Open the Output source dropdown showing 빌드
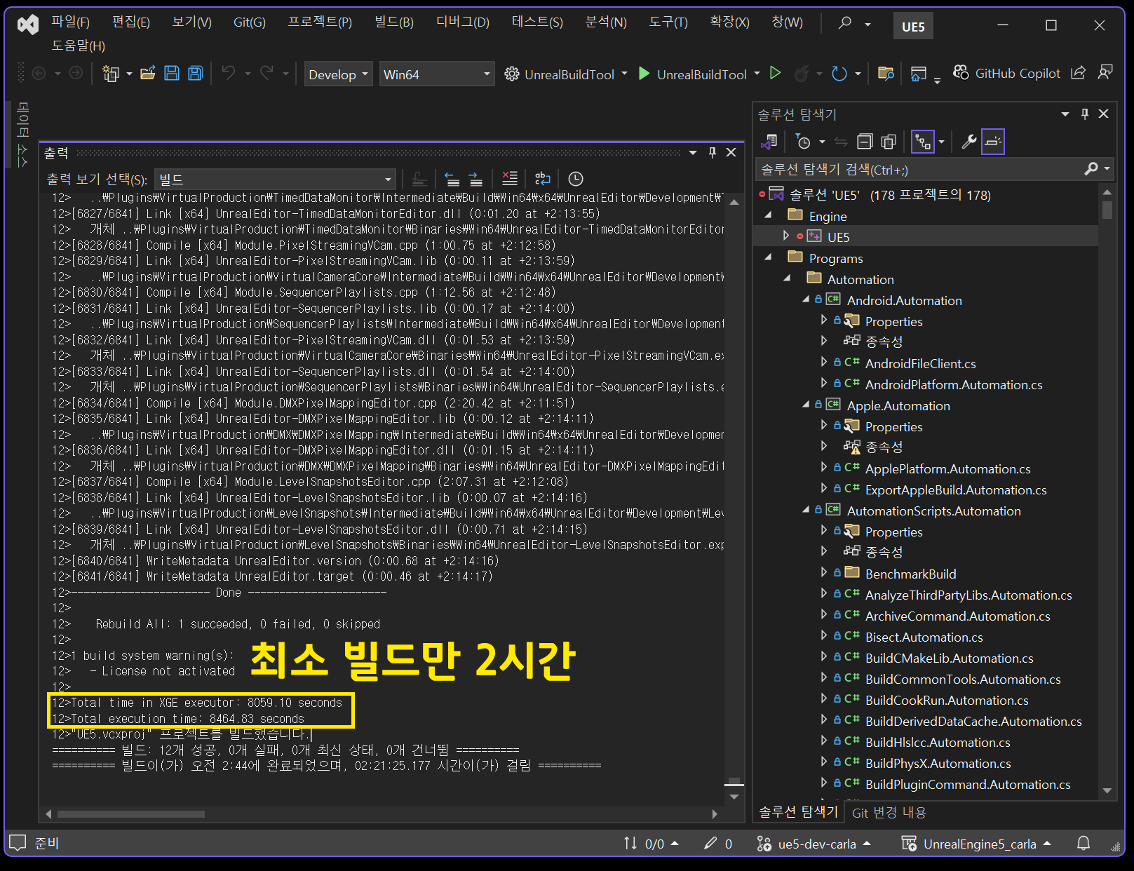 tap(276, 179)
